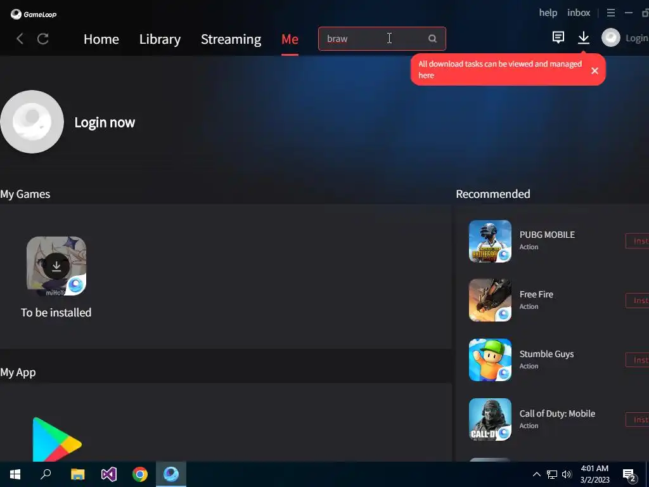This screenshot has height=487, width=649.
Task: Install PUBG MOBILE
Action: pos(638,241)
